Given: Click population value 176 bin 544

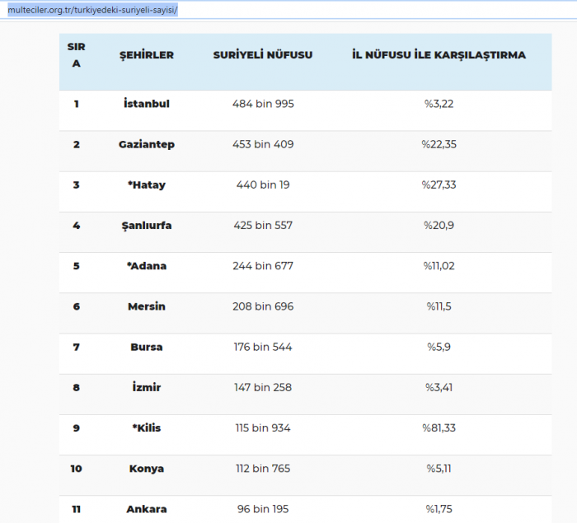Looking at the screenshot, I should point(263,347).
